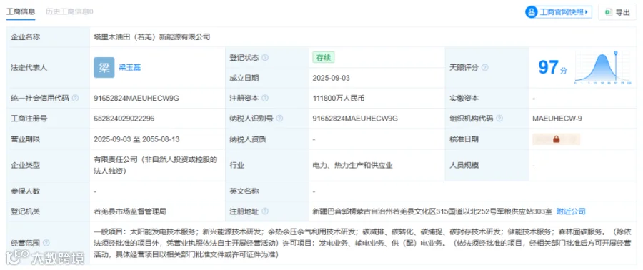643x270 pixels.
Task: Click company name 塔里木油田（若羌）新能源有限公司
Action: tap(151, 37)
